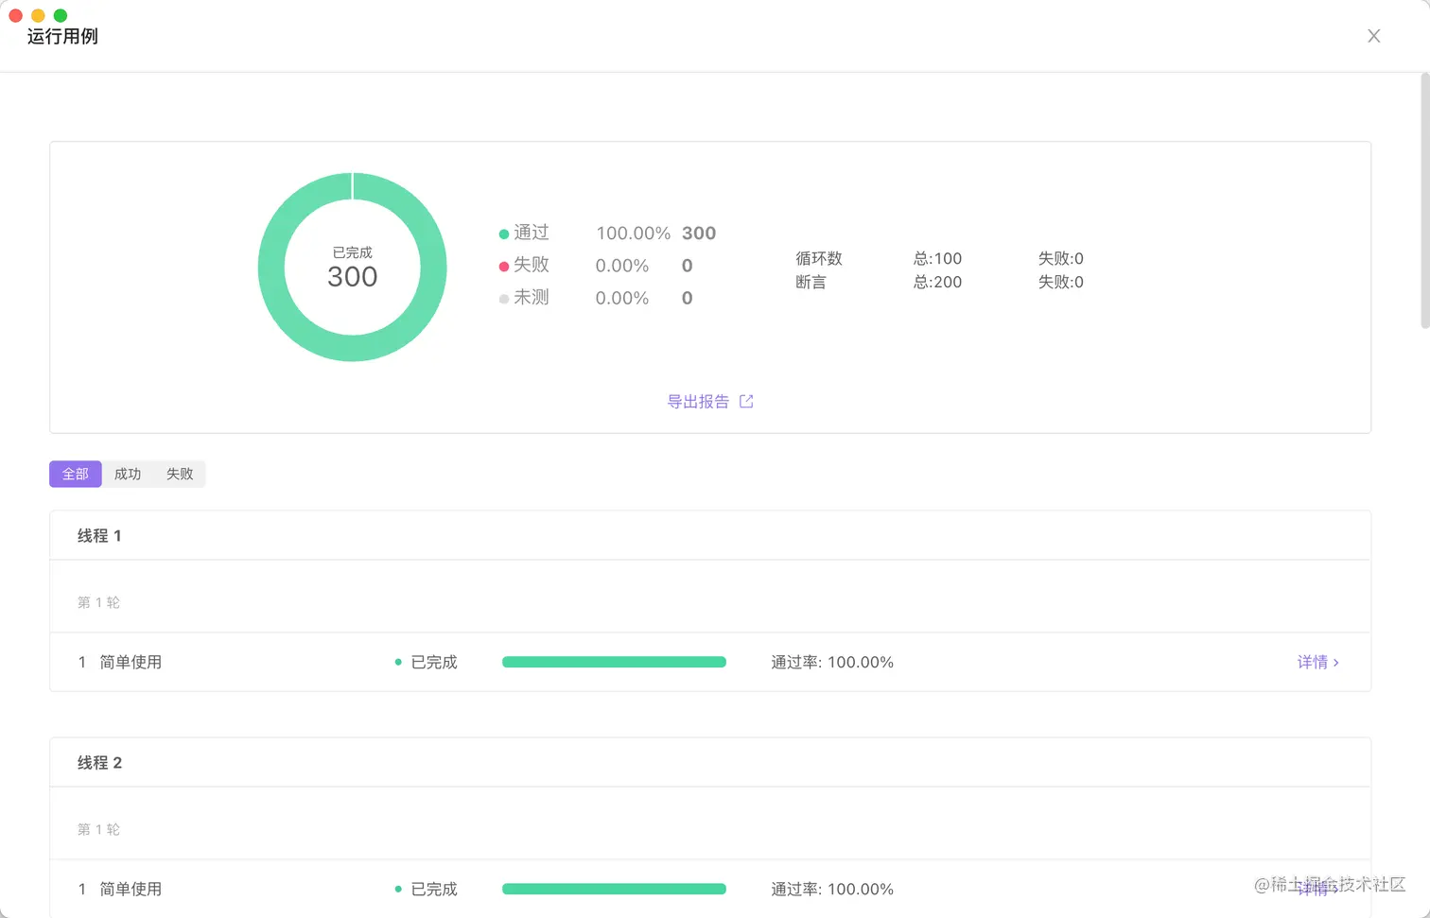Click the 线程 1 section header
This screenshot has width=1430, height=918.
pos(710,535)
